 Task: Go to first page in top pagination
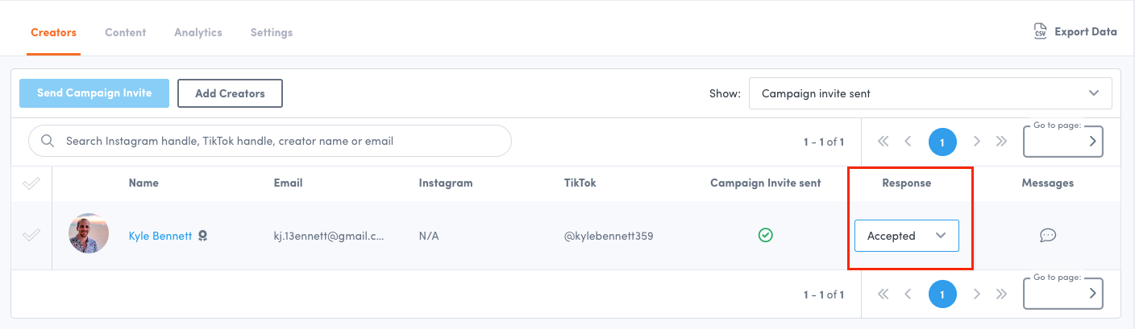tap(883, 142)
